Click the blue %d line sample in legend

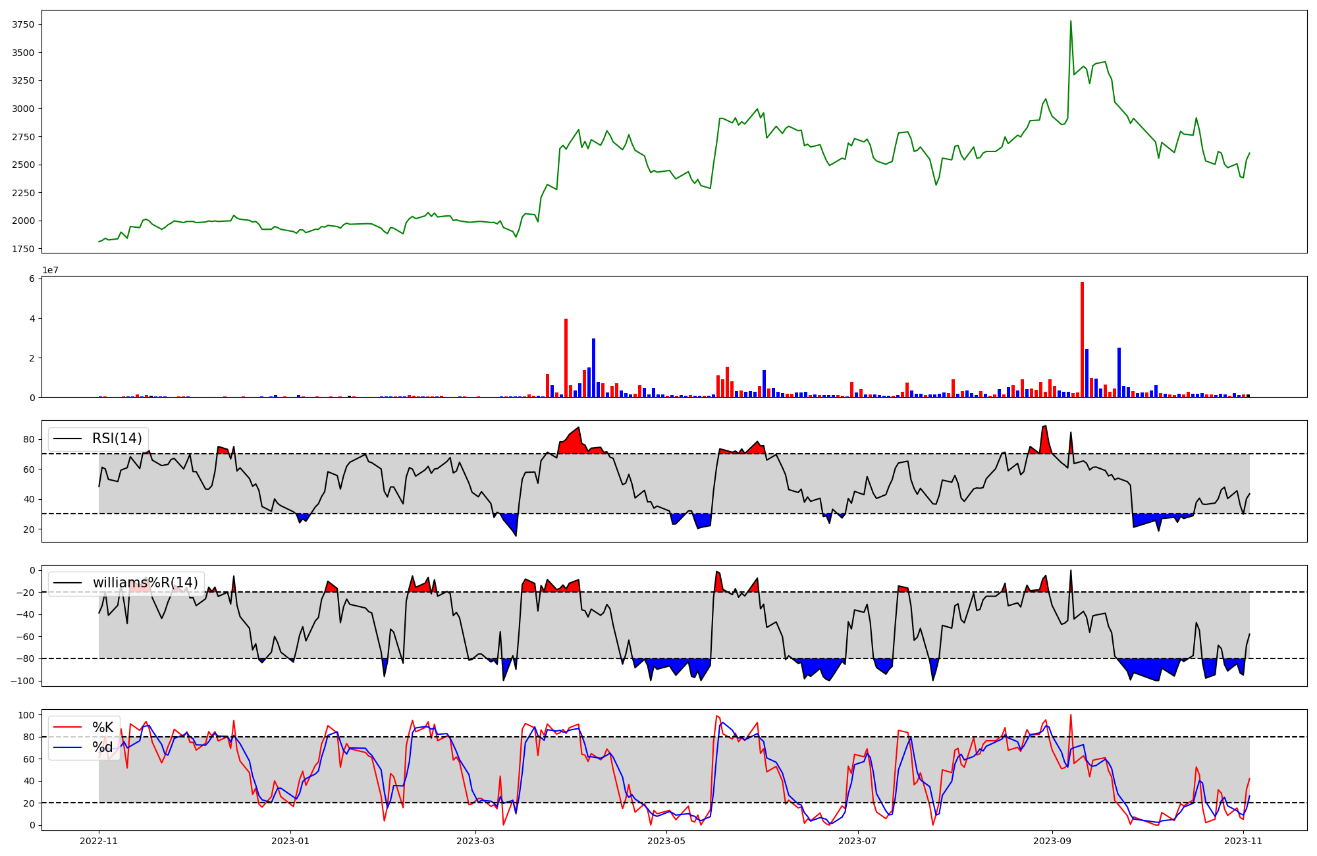(x=68, y=747)
